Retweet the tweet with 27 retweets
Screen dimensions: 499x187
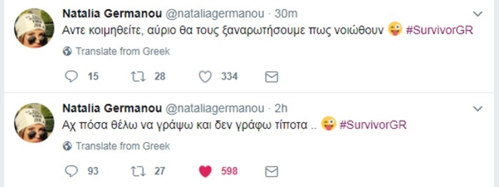pos(135,171)
